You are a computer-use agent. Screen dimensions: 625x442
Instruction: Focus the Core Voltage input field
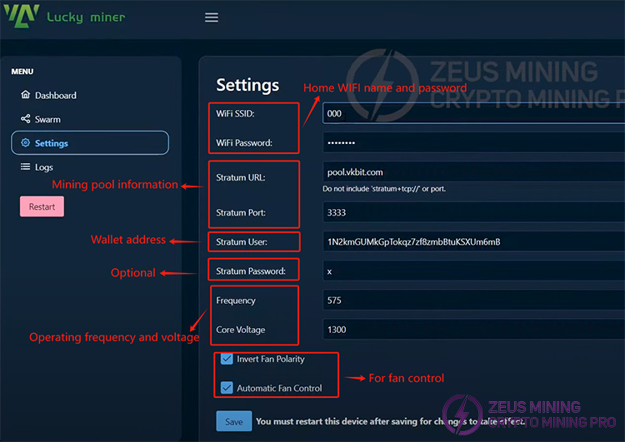473,330
